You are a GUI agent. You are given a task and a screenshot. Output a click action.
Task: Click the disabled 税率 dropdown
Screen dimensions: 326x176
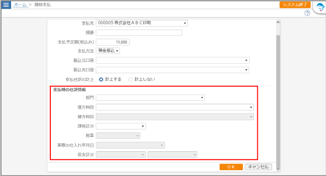pyautogui.click(x=118, y=136)
